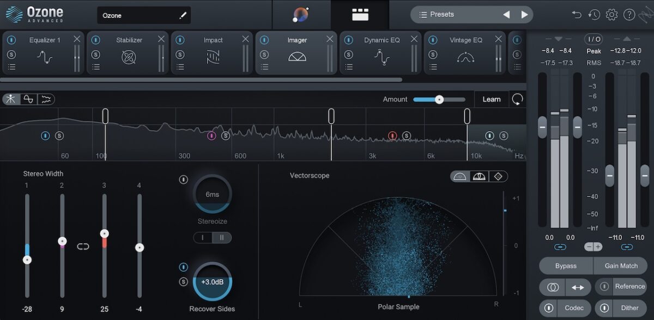This screenshot has height=320, width=654.
Task: Select the Equalizer 1 module curve icon
Action: point(44,57)
